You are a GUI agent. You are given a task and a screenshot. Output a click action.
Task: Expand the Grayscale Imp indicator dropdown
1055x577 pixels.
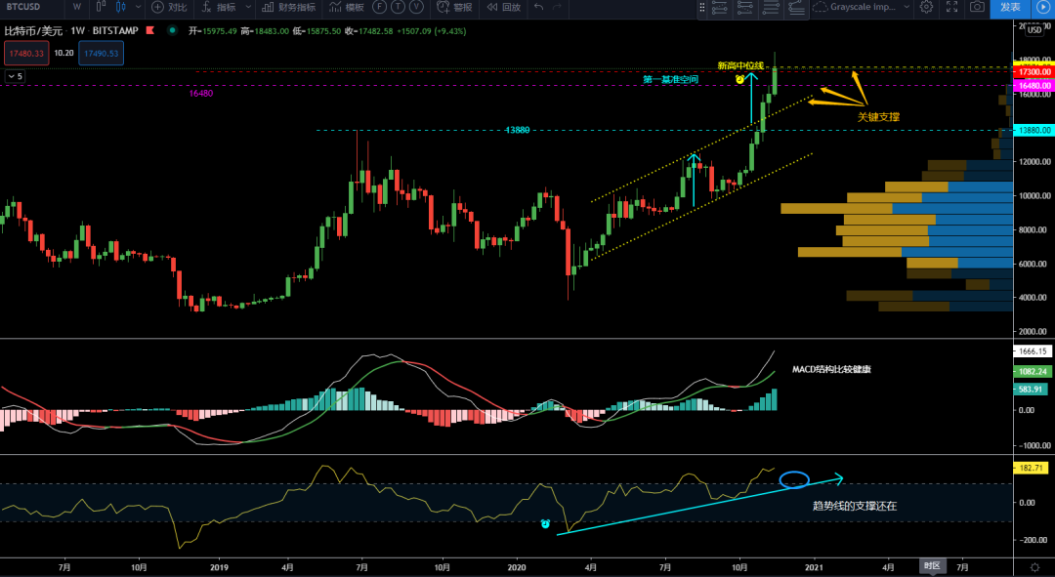pos(907,8)
